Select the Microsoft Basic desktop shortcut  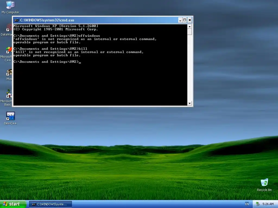6,98
